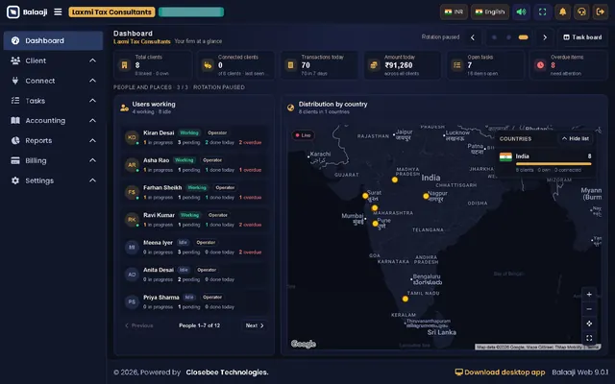Click the map recenter icon

[x=589, y=324]
